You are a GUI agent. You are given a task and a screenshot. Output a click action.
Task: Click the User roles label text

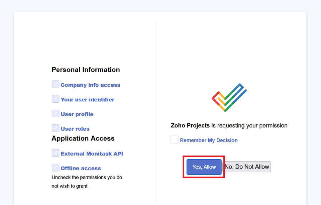pos(75,129)
